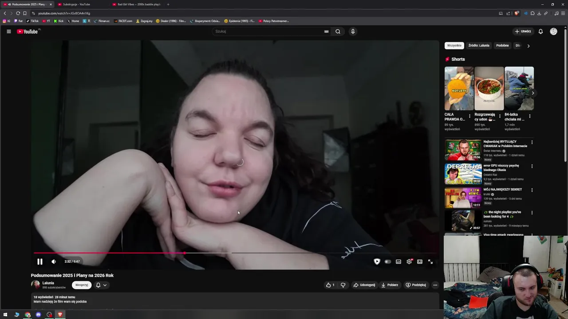This screenshot has height=319, width=568.
Task: Open Najbardziej IRYTUJĄCY CWANIAK video
Action: pyautogui.click(x=463, y=150)
